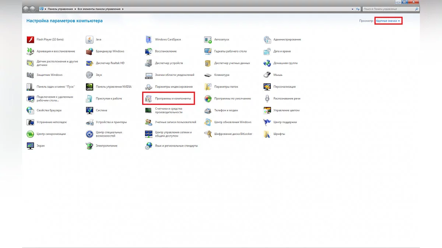Open the Java control panel

coord(98,40)
